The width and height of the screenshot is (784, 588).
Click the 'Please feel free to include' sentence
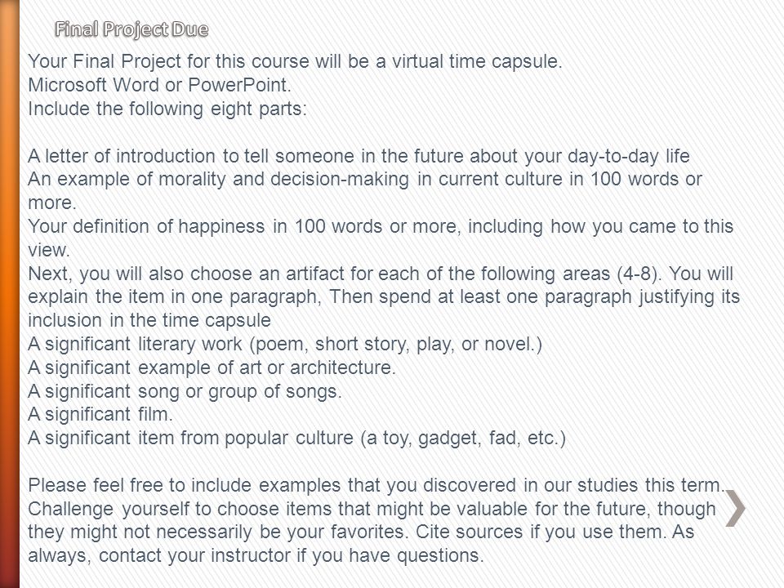coord(377,485)
